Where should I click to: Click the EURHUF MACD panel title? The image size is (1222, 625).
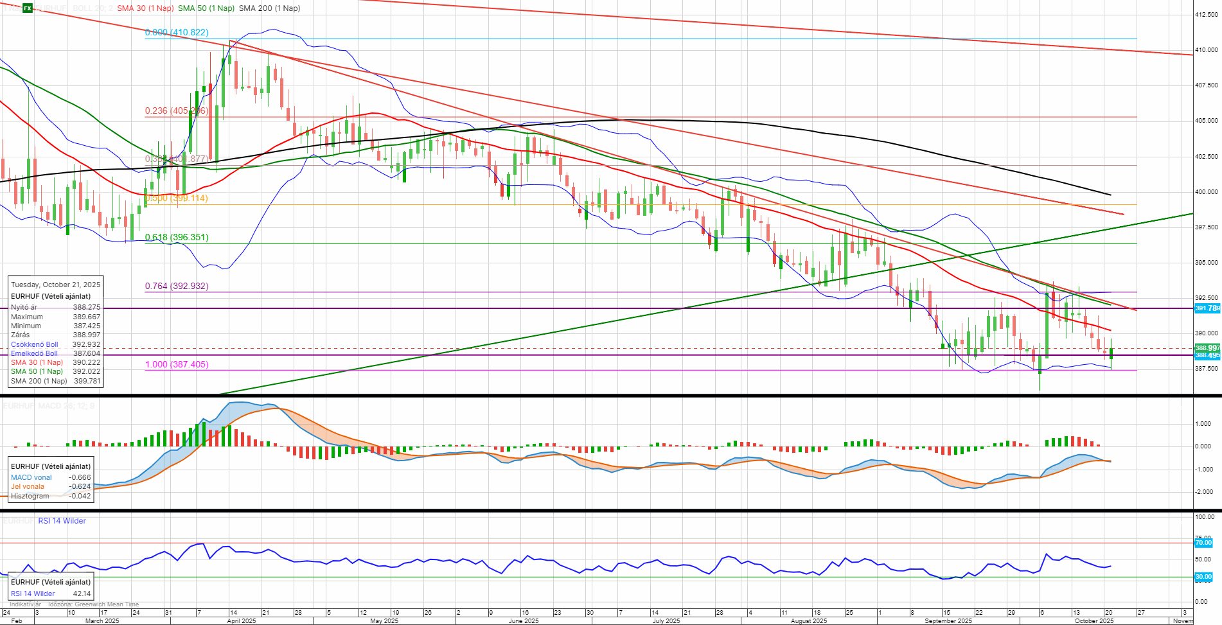pyautogui.click(x=48, y=406)
